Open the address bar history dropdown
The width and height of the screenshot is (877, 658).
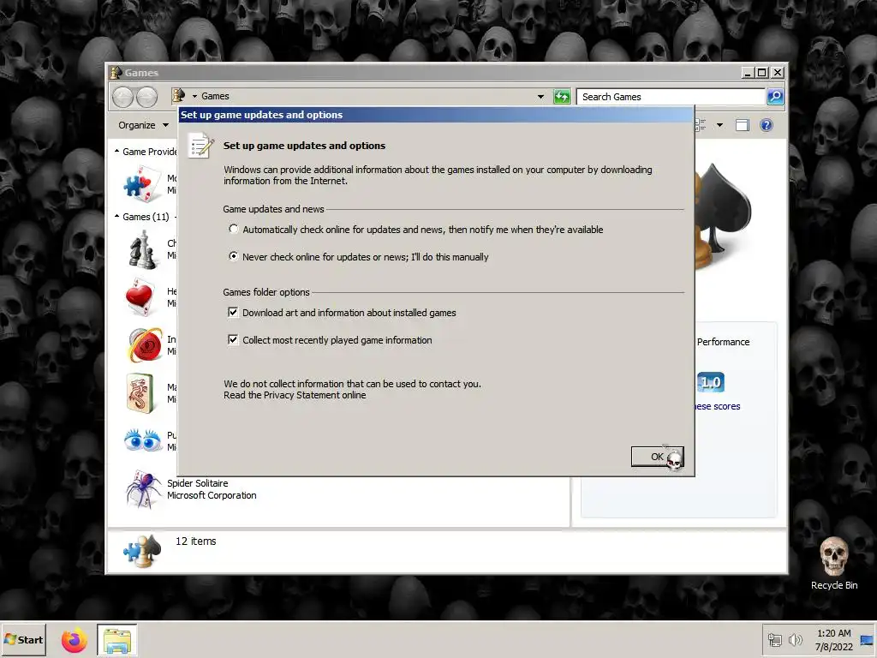(x=540, y=96)
